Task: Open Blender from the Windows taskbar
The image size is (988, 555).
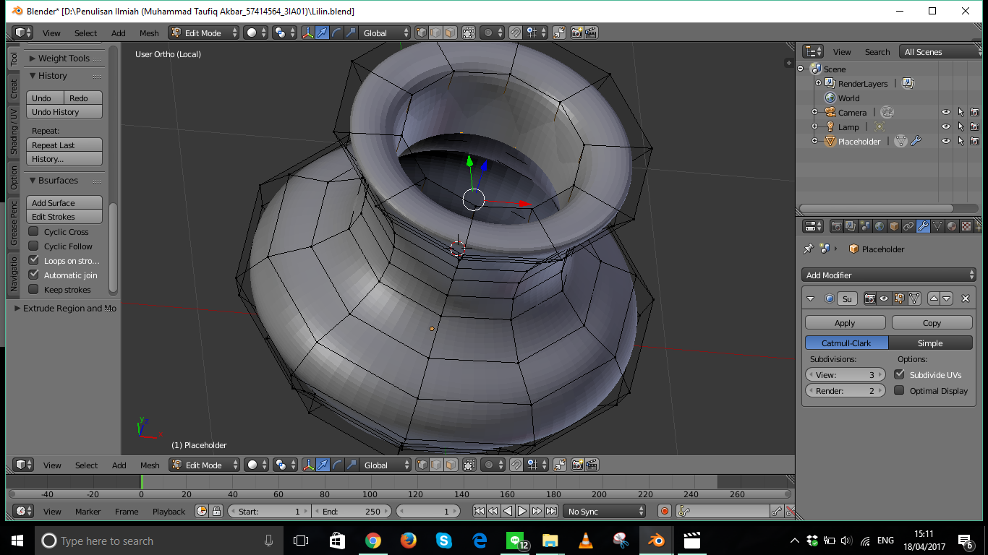Action: (x=656, y=541)
